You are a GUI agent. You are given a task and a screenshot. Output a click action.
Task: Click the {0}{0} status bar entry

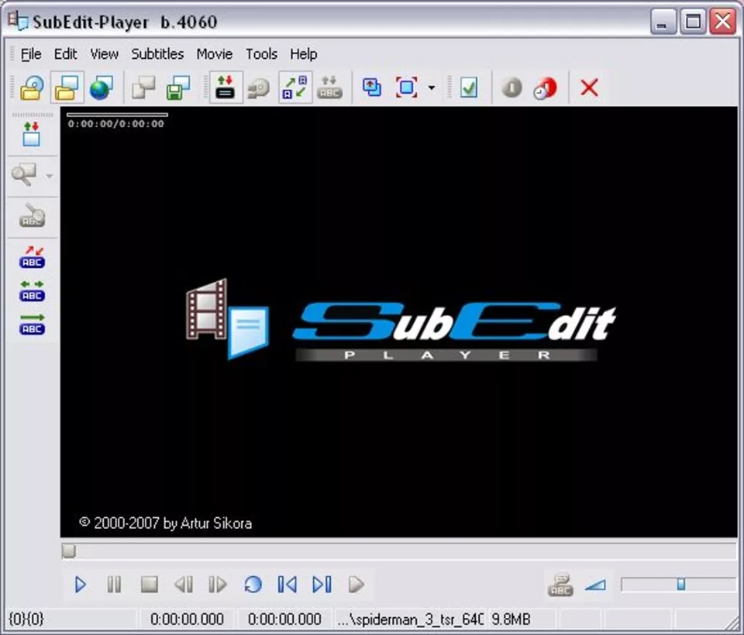pyautogui.click(x=26, y=620)
